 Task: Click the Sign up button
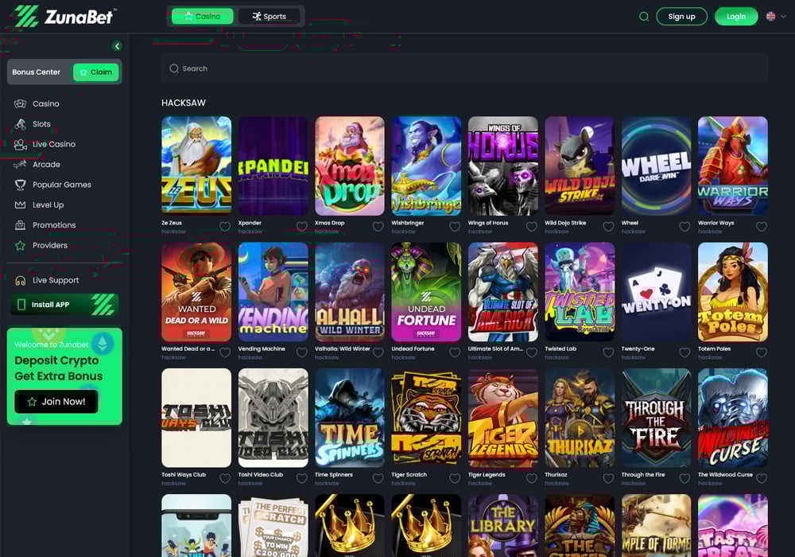click(681, 16)
